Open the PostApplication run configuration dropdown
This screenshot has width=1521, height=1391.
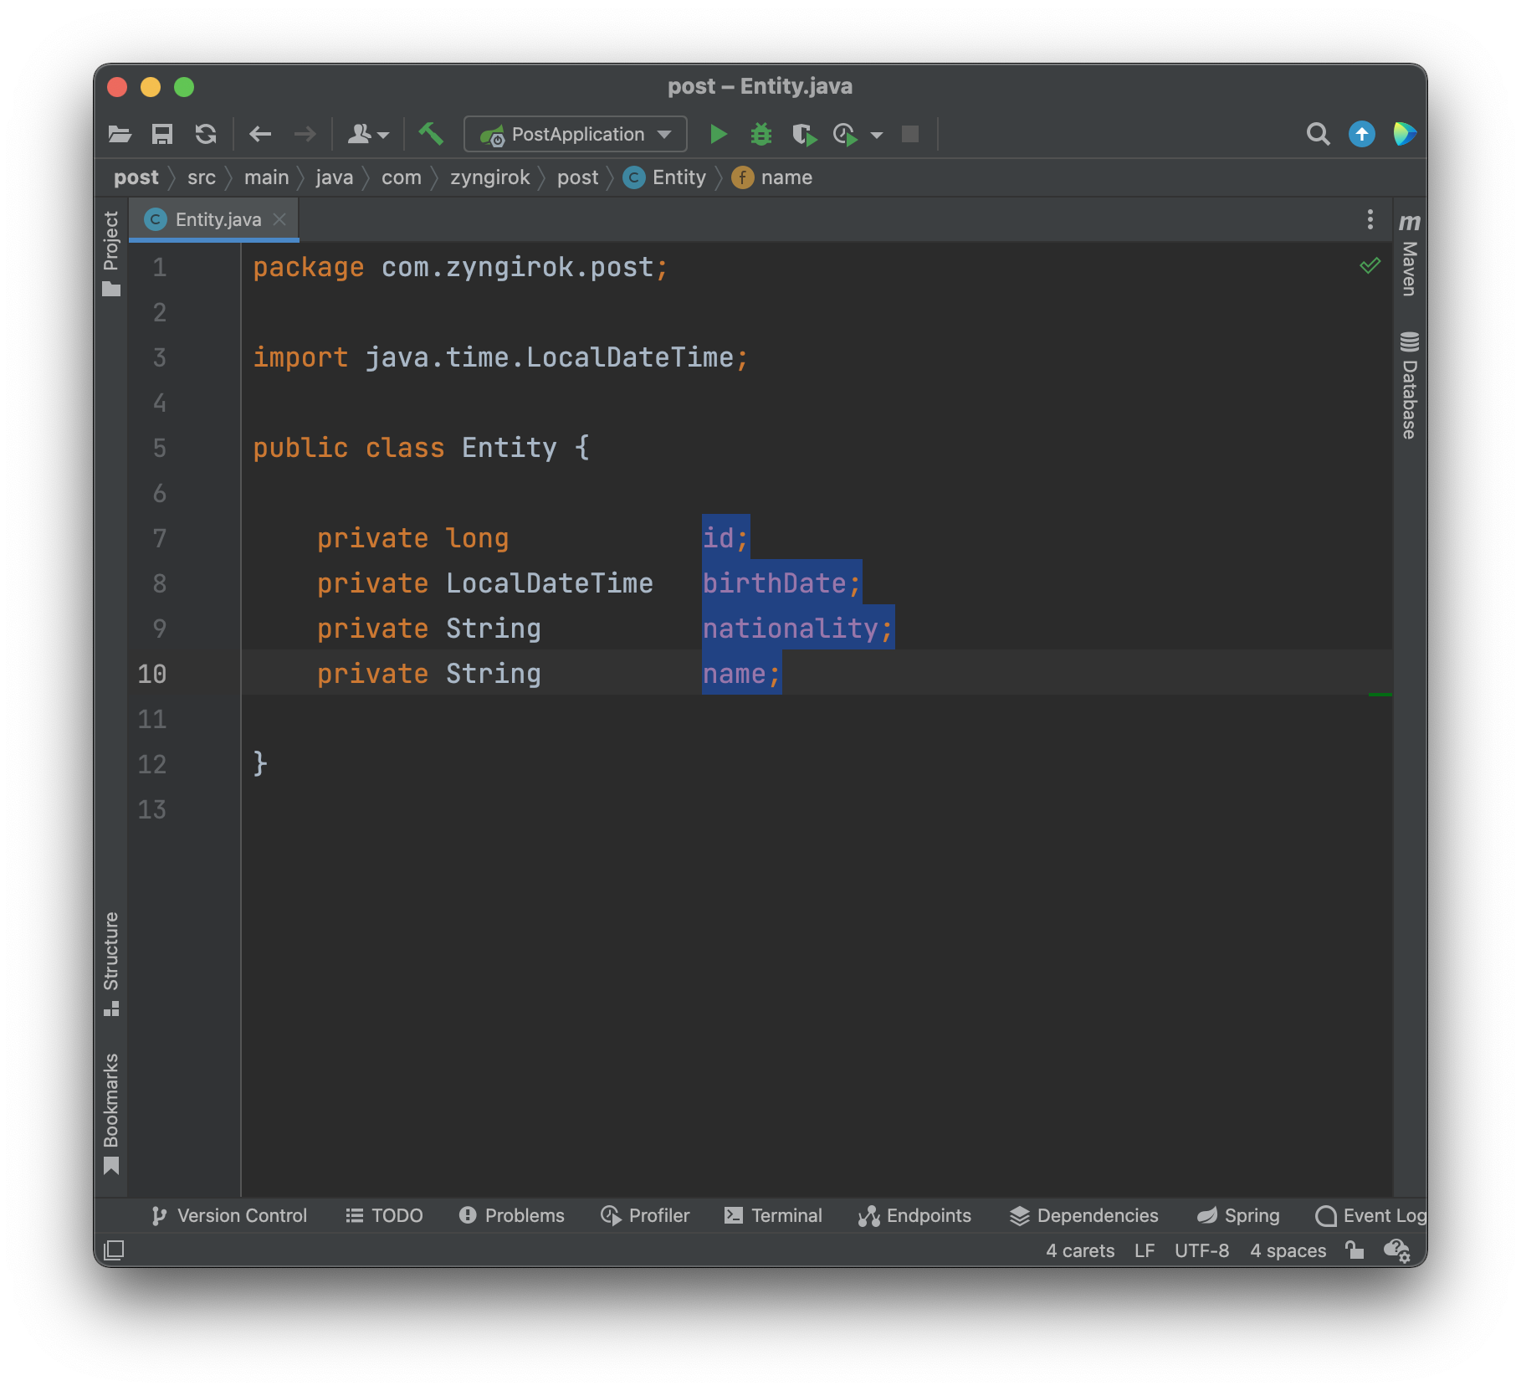coord(576,134)
